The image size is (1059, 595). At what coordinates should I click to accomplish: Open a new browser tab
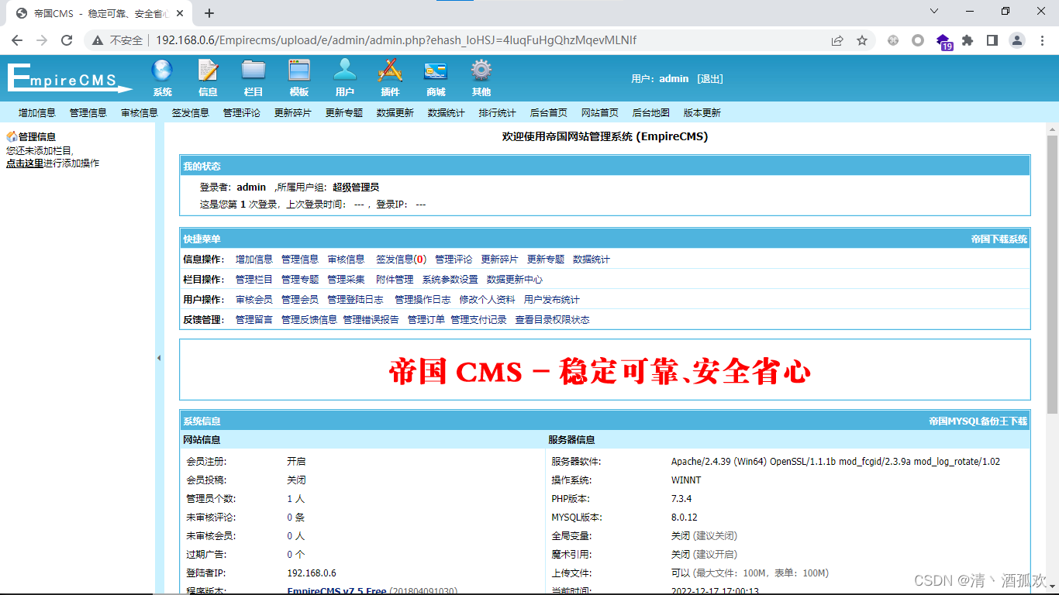click(209, 13)
